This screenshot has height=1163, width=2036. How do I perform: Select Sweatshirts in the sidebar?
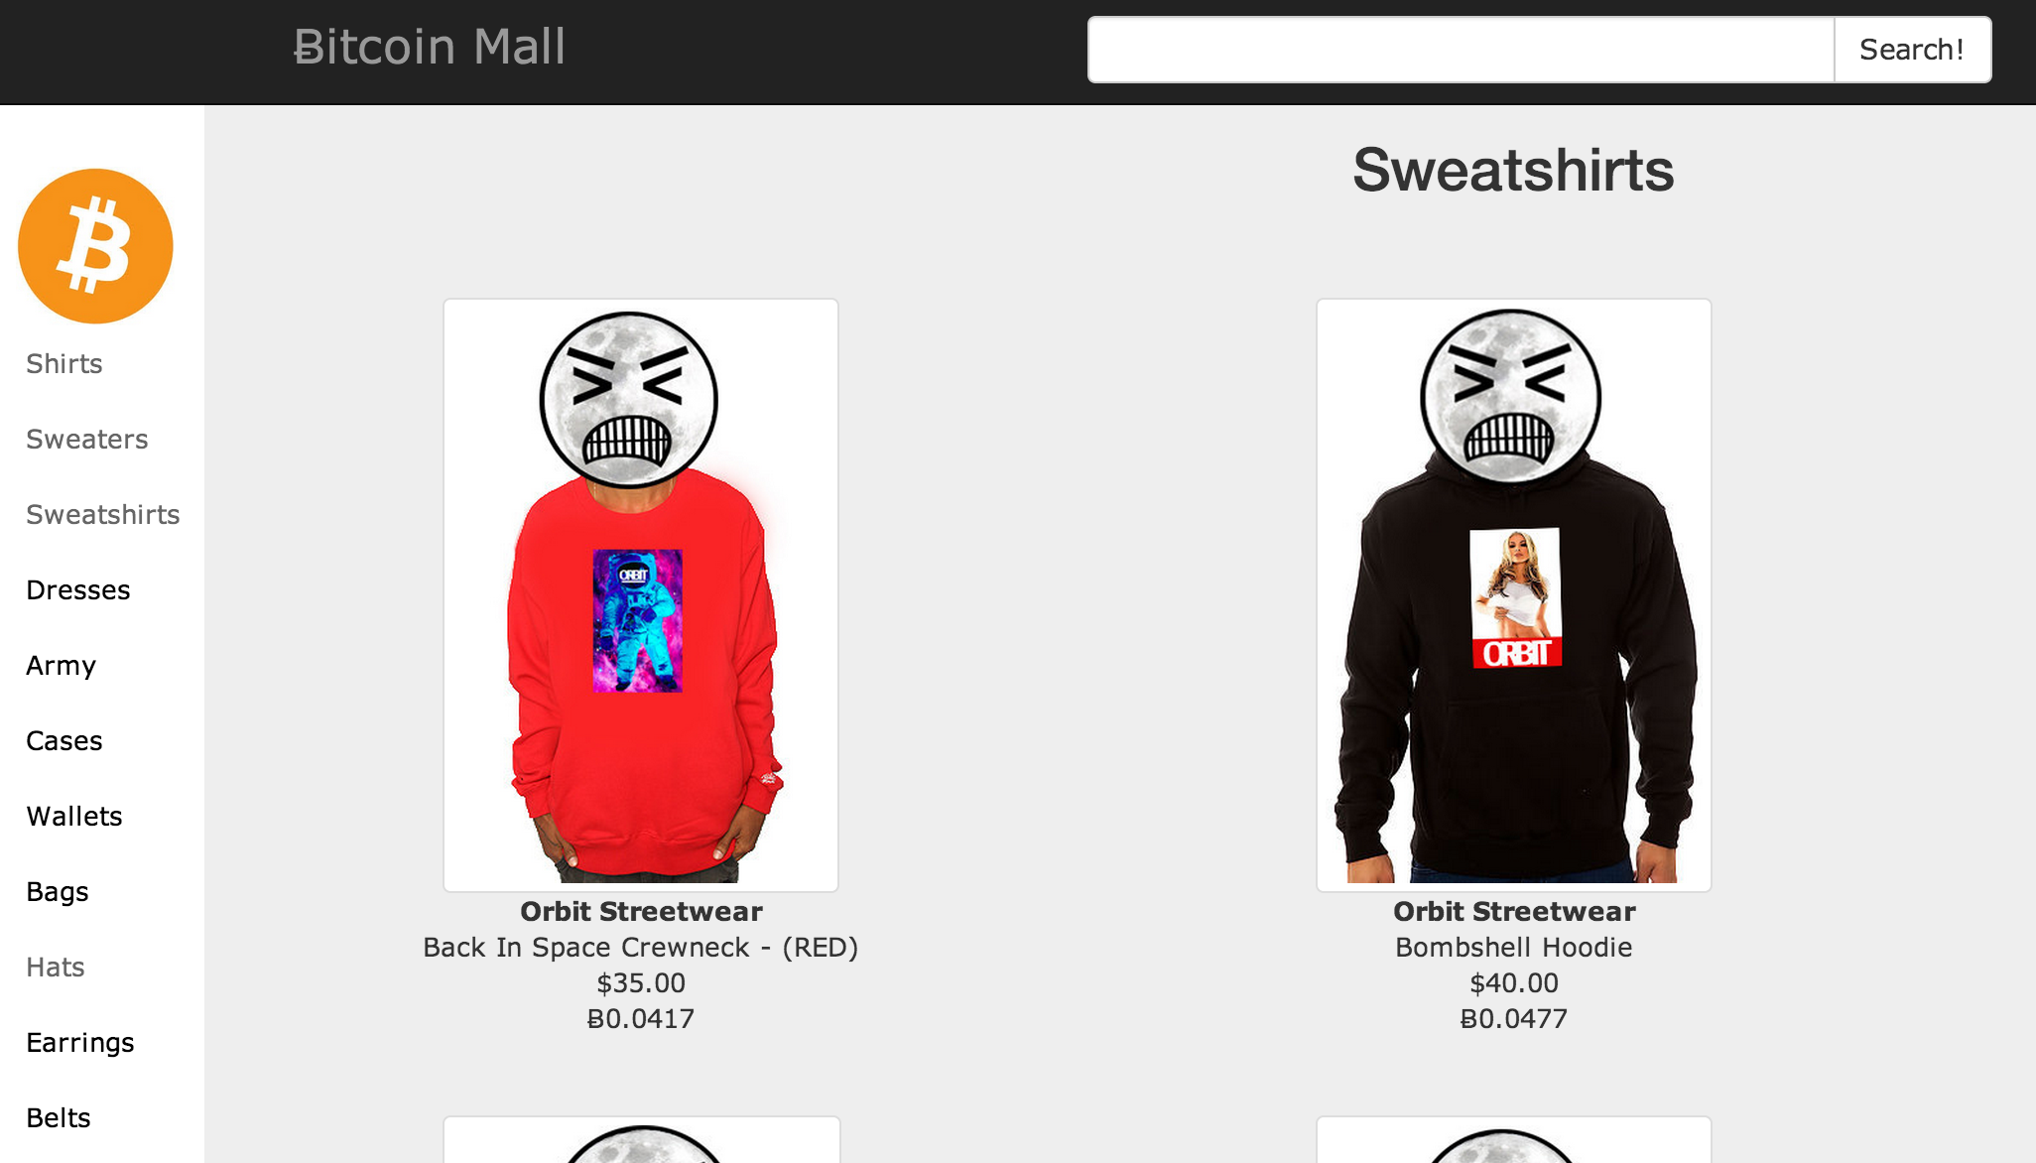tap(103, 515)
